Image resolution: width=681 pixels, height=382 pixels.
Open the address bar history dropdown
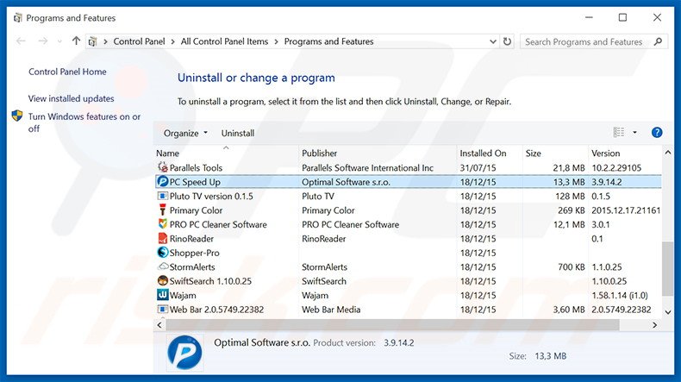pyautogui.click(x=493, y=41)
